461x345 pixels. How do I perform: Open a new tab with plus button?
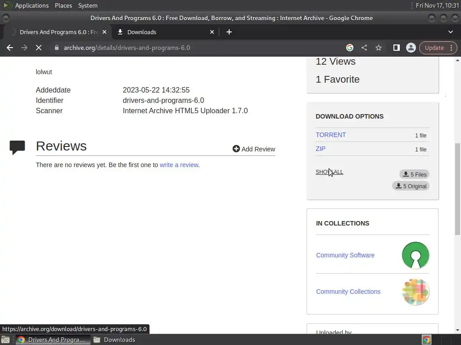click(x=229, y=32)
